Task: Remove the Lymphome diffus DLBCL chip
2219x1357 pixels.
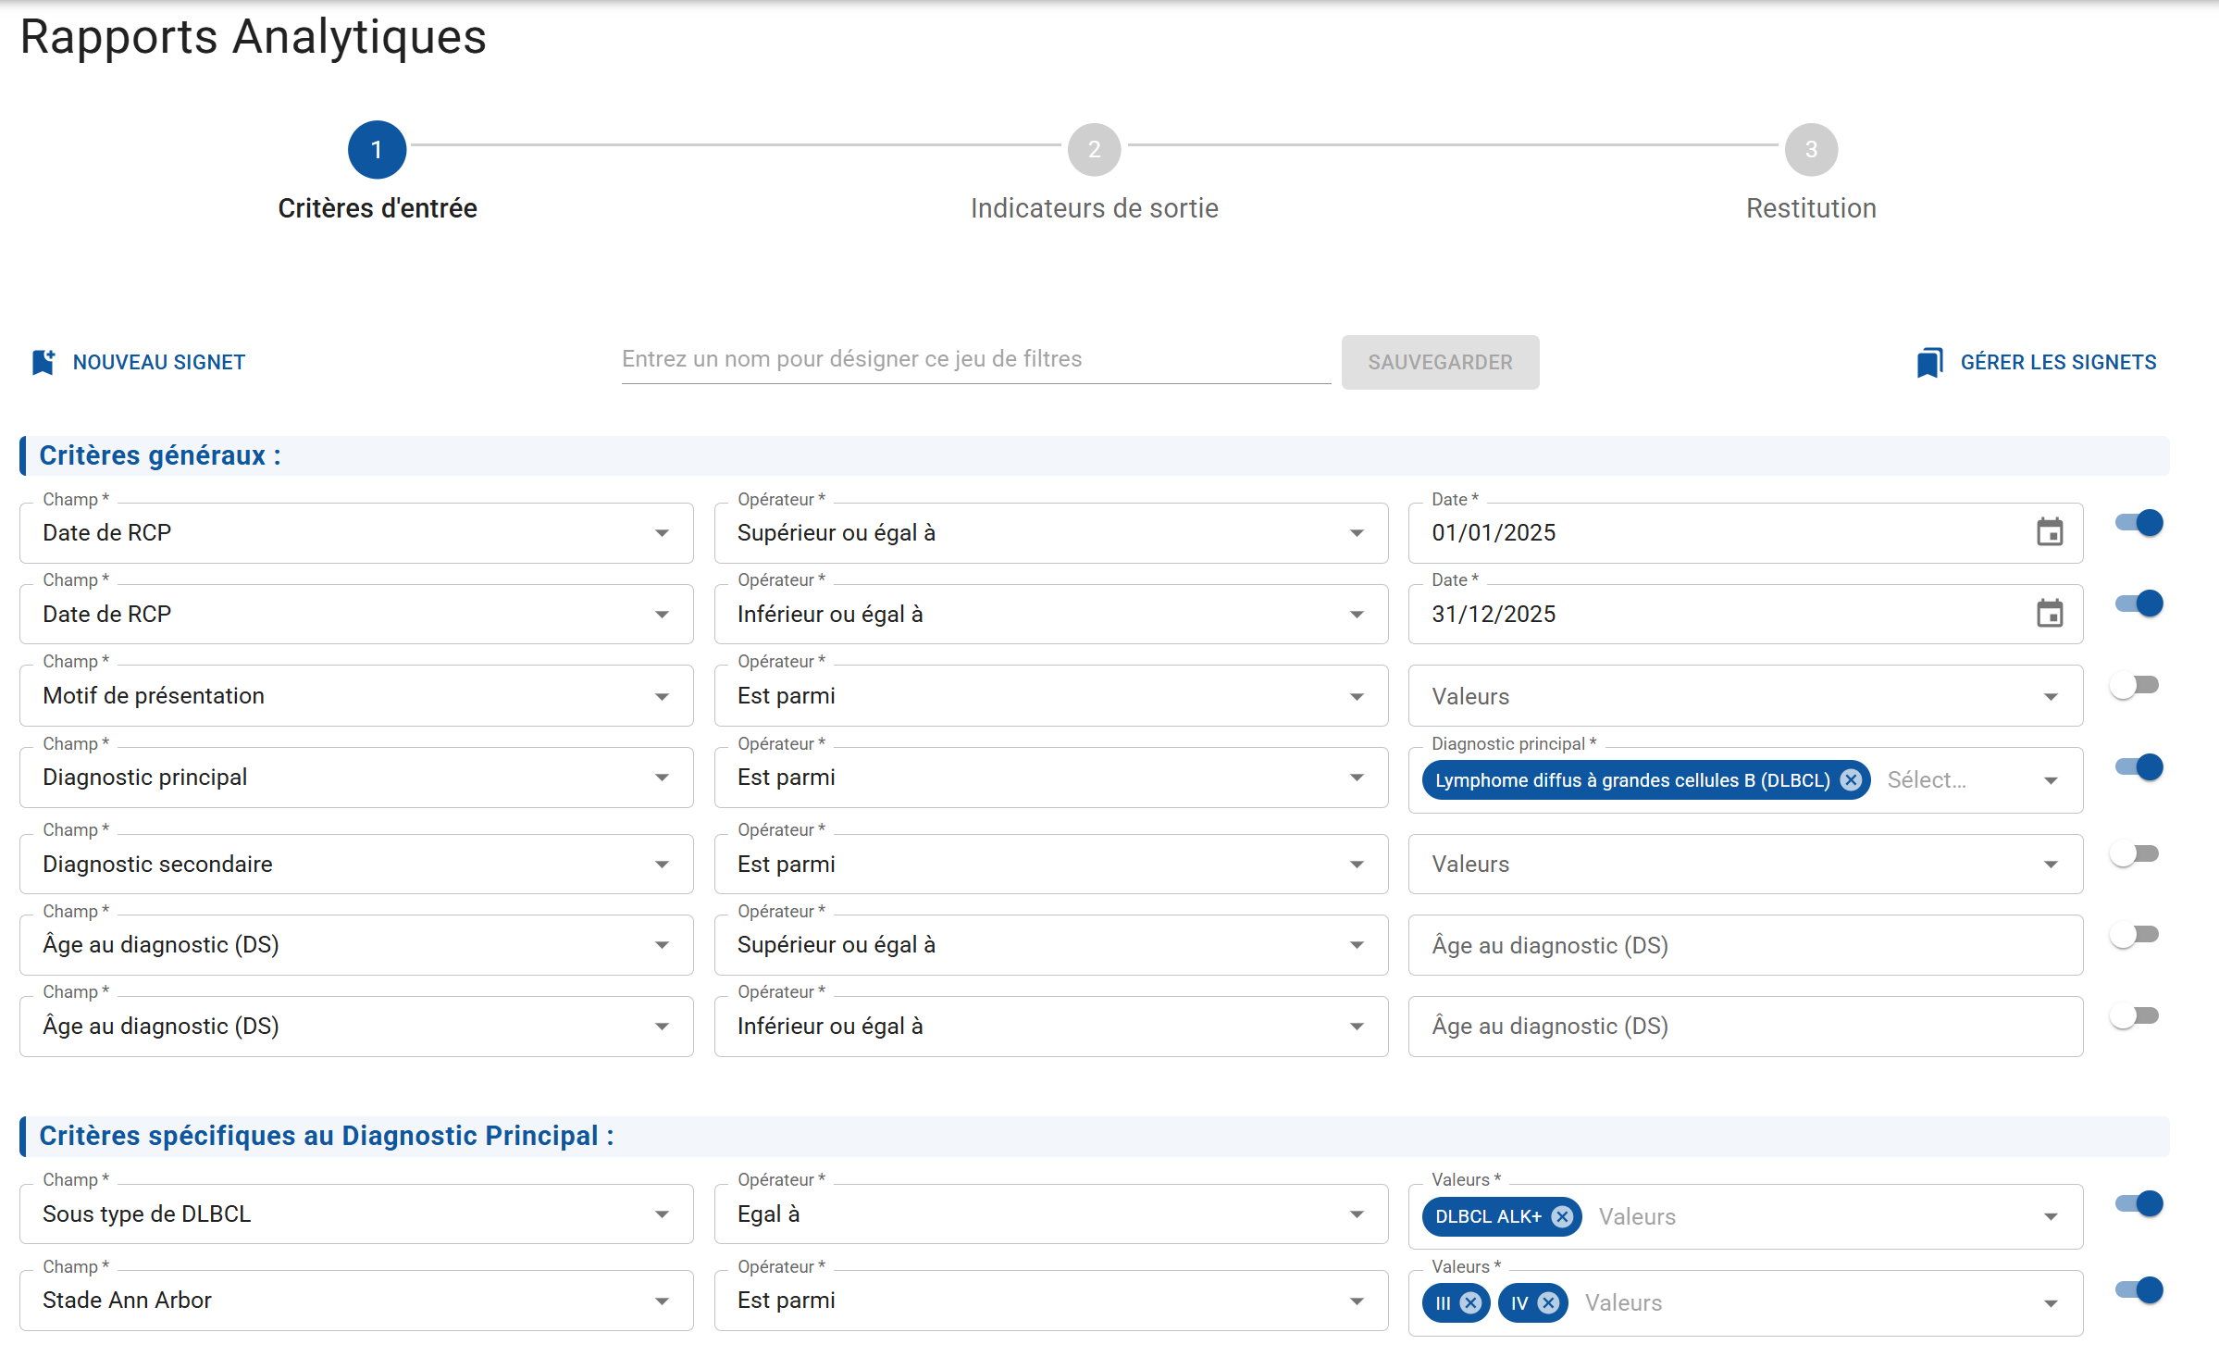Action: tap(1851, 780)
